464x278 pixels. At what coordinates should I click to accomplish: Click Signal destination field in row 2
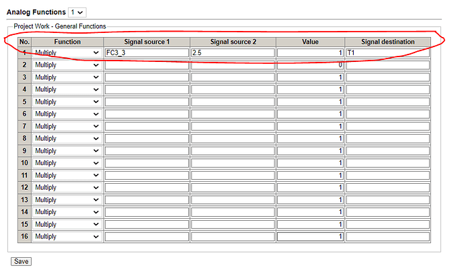[387, 65]
